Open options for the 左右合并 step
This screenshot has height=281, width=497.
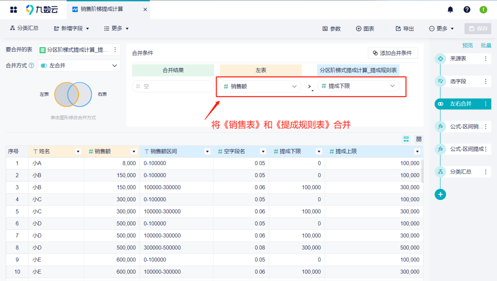pyautogui.click(x=486, y=104)
